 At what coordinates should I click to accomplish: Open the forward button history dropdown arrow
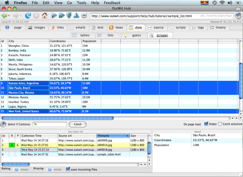click(20, 16)
